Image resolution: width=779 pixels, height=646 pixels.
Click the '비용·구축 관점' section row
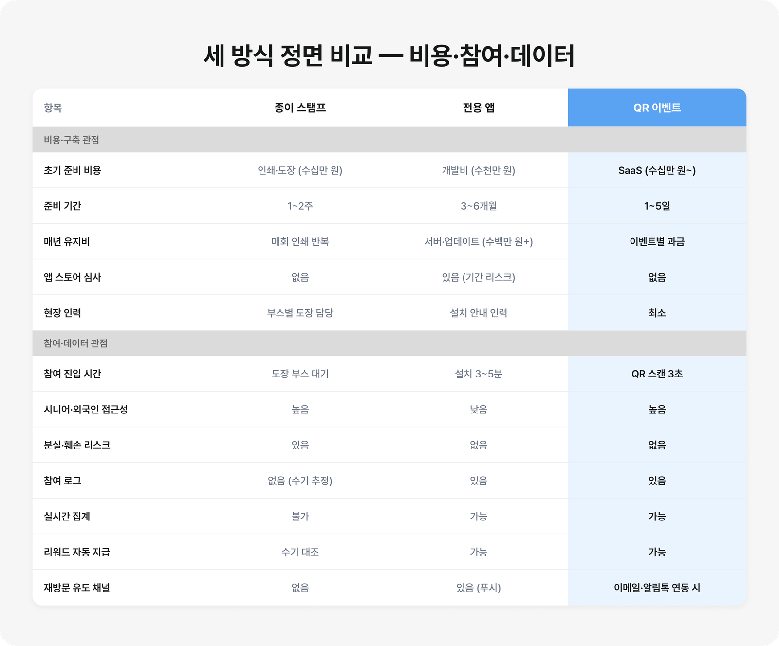click(x=389, y=140)
